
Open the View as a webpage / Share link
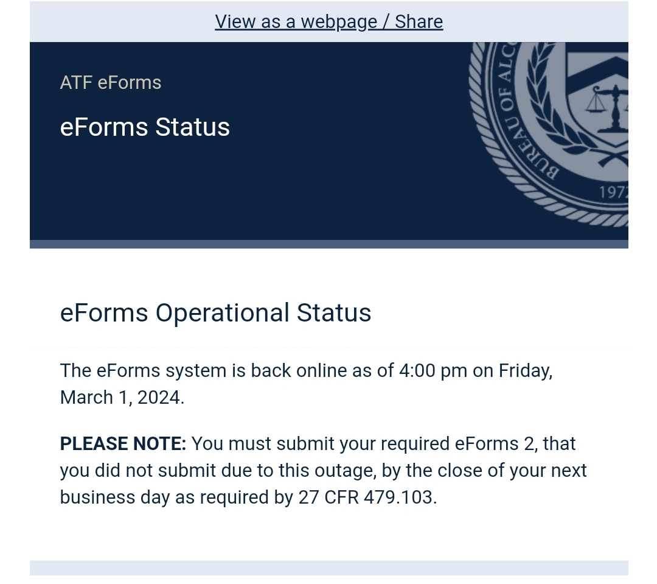point(329,22)
